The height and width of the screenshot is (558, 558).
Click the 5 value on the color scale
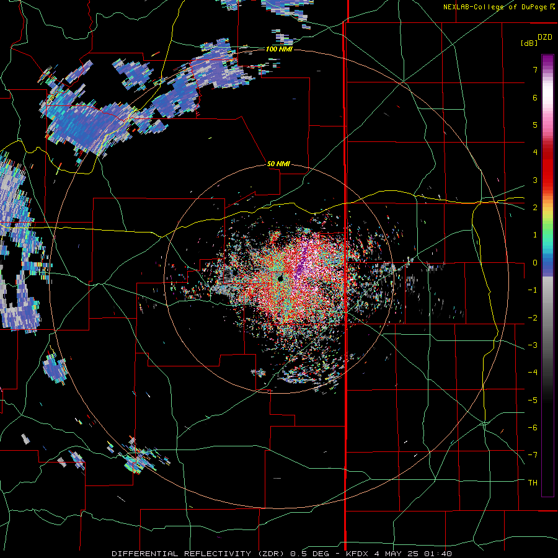point(535,125)
